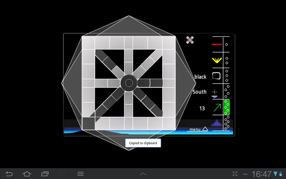286x179 pixels.
Task: Tap the fullscreen scaling icon near the clock
Action: [x=235, y=174]
